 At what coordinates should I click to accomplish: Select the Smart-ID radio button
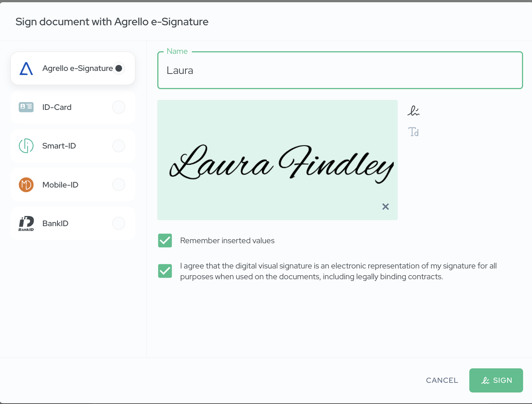click(119, 146)
